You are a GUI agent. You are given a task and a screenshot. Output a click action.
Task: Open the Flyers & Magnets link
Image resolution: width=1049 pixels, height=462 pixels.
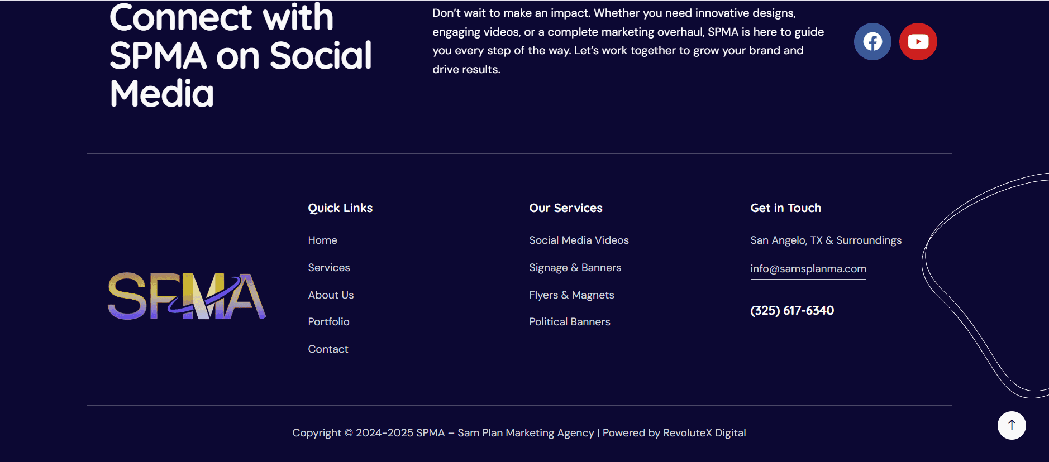[571, 295]
